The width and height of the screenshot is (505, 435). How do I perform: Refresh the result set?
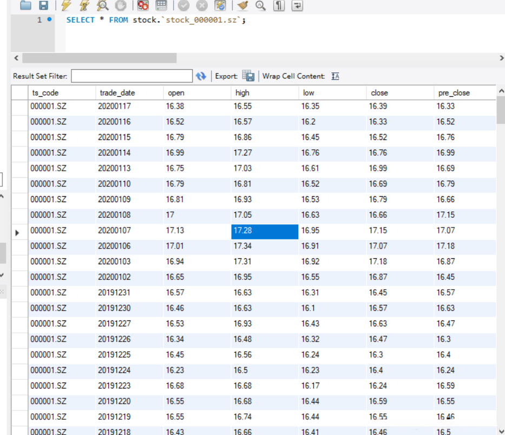[201, 76]
